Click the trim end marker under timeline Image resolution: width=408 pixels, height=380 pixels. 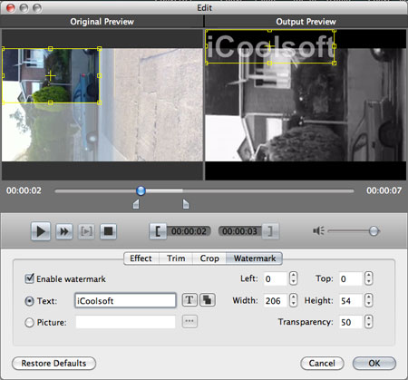click(186, 204)
